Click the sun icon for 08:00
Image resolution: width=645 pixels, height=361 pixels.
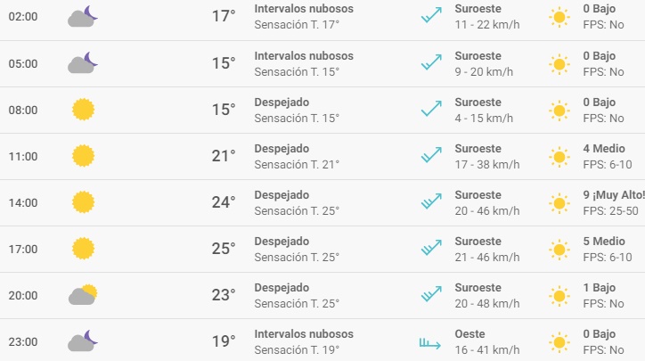83,110
